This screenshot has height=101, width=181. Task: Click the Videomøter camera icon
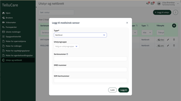[x=3, y=22]
